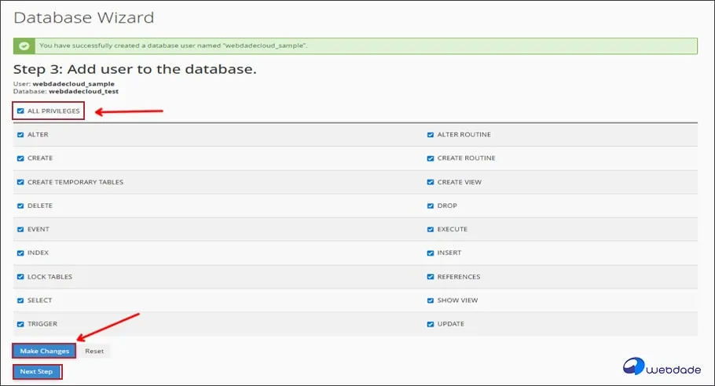
Task: Click the green success checkmark icon
Action: click(26, 46)
